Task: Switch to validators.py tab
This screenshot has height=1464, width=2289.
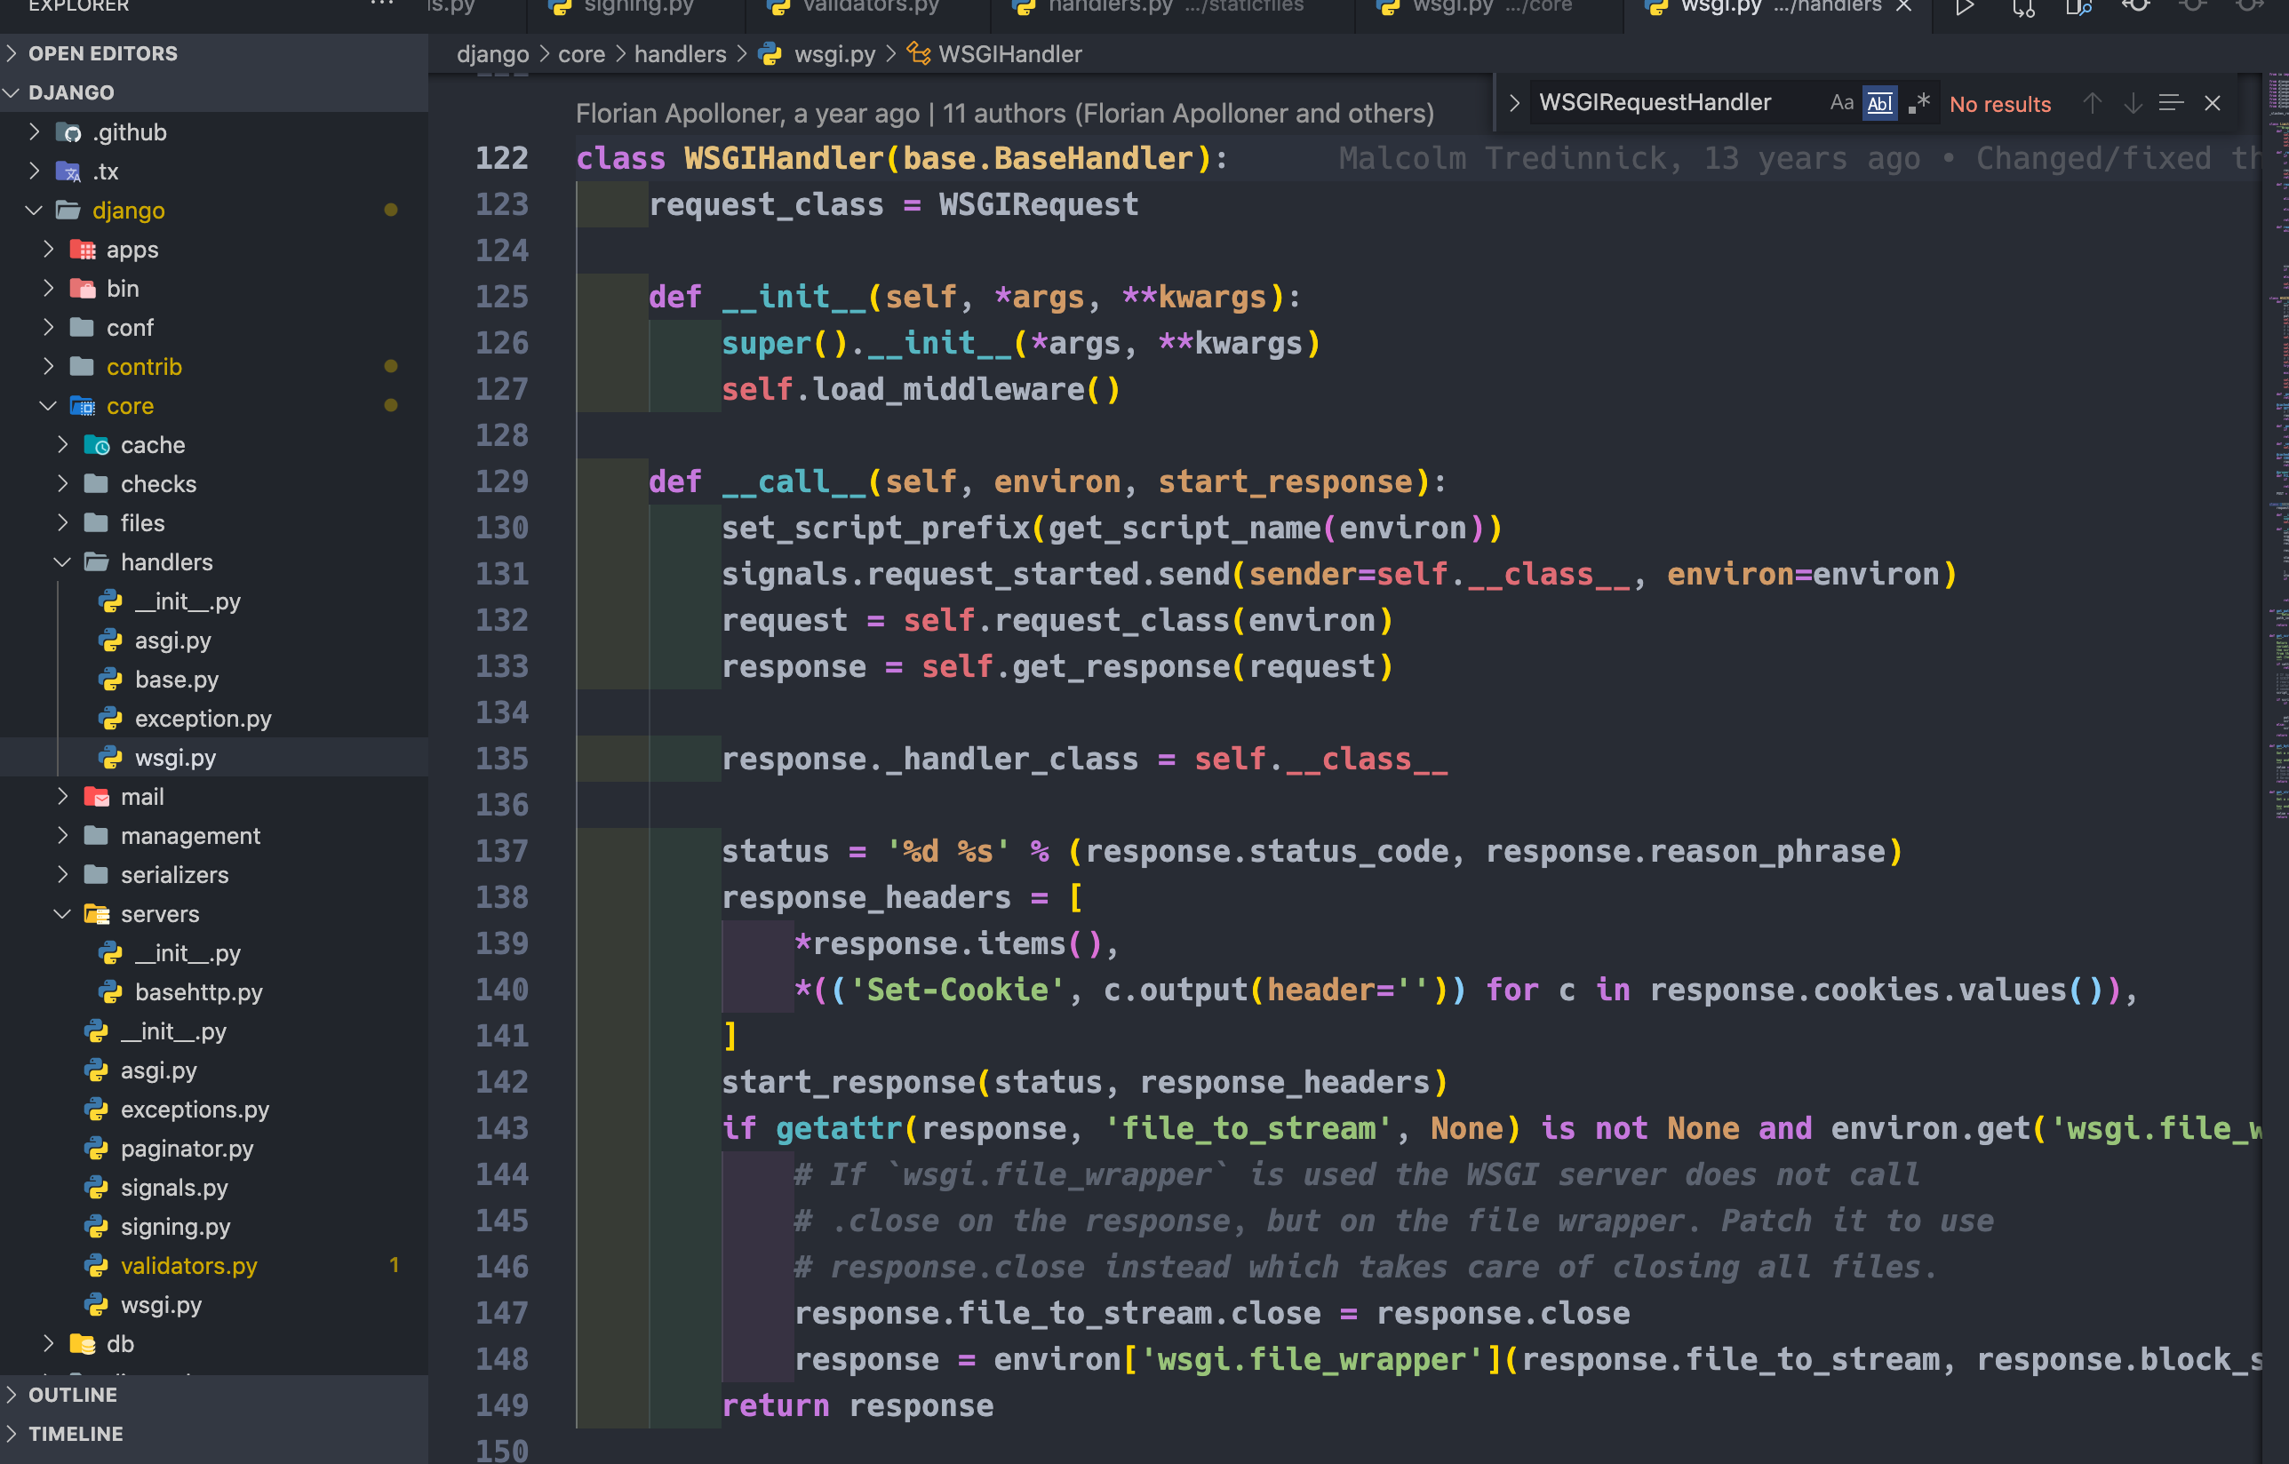Action: (x=869, y=8)
